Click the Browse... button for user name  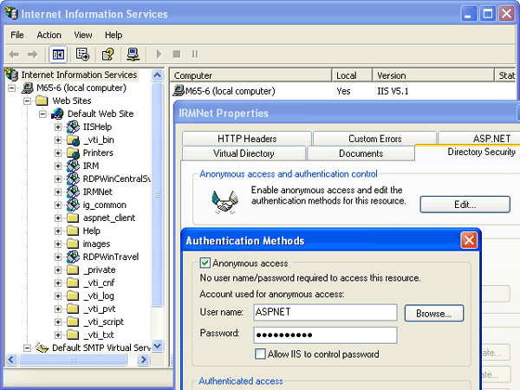434,314
